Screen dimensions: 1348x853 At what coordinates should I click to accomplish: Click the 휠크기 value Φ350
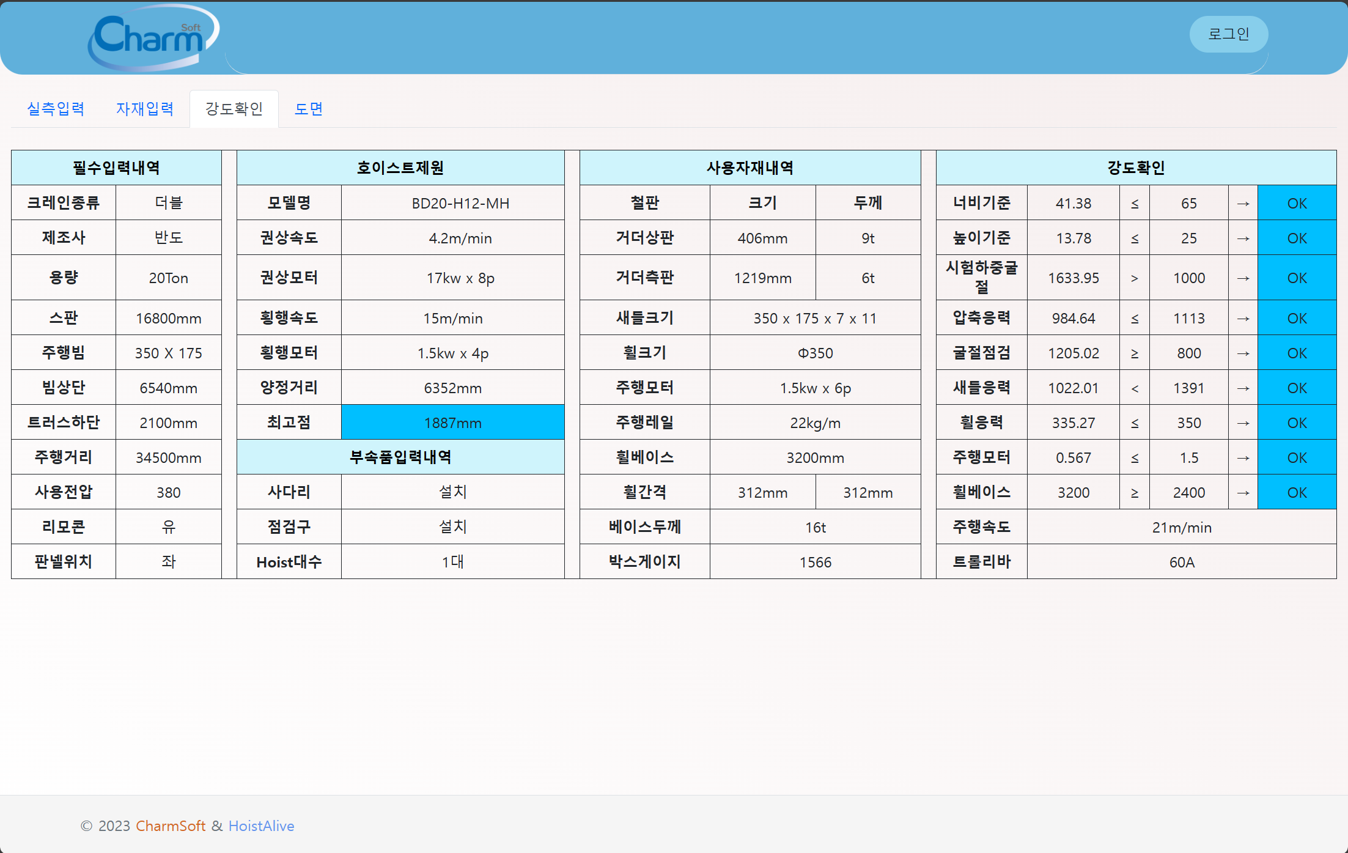click(815, 353)
